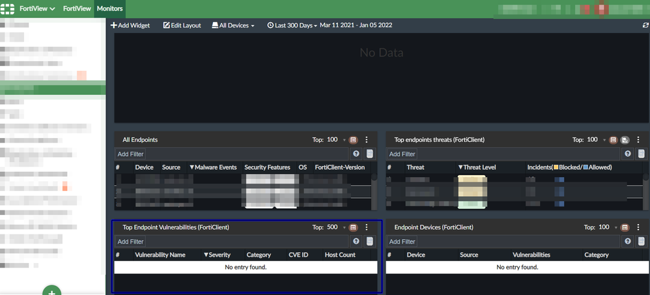Open kebab menu of All Endpoints widget

coord(367,140)
